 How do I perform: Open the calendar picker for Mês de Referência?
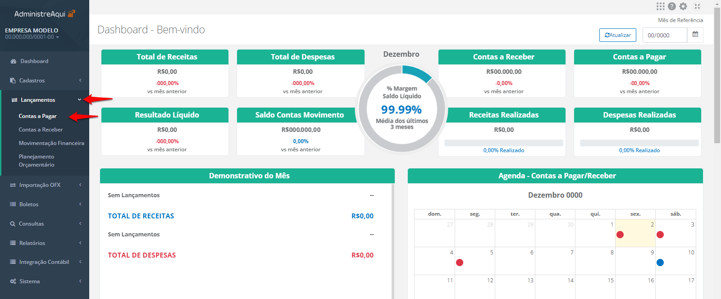tap(695, 35)
